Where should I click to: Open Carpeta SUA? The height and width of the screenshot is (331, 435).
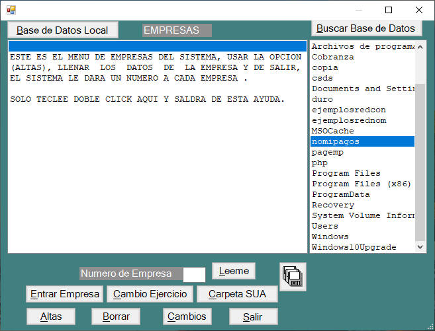click(x=237, y=294)
